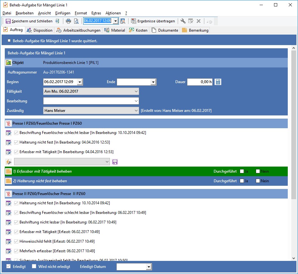
Task: Click the close-without-saving icon beside Speichern
Action: [57, 21]
